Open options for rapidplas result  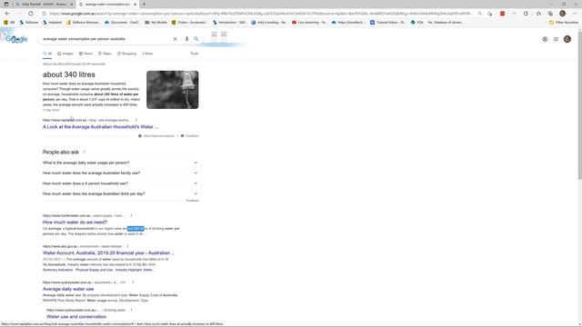point(136,120)
